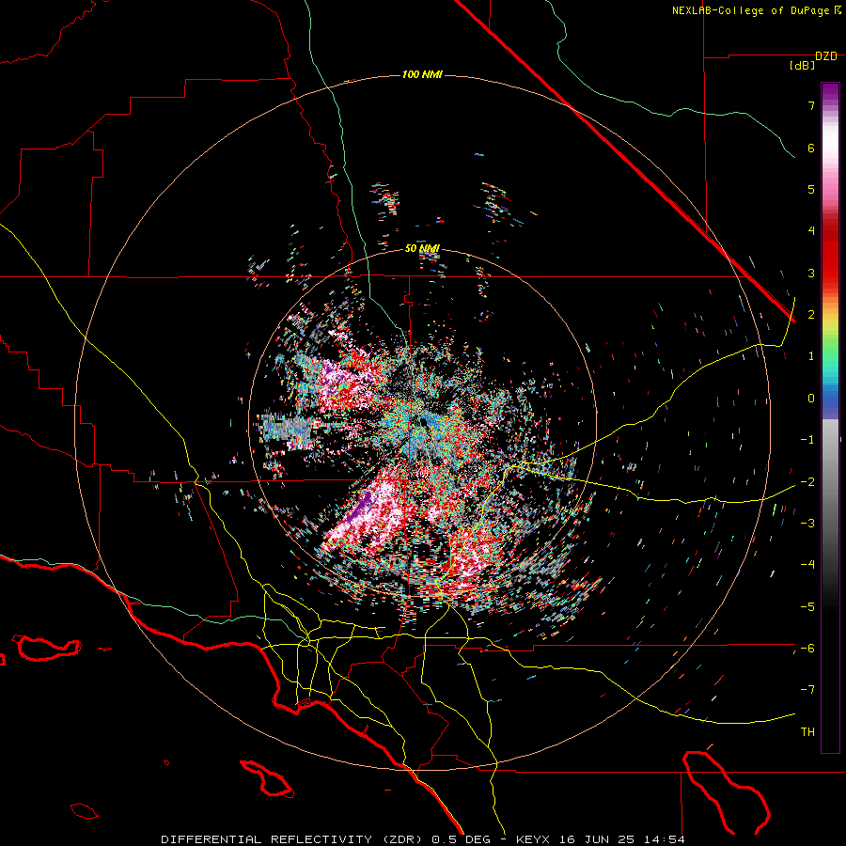Click the red section of the color bar
The width and height of the screenshot is (846, 846).
(830, 254)
